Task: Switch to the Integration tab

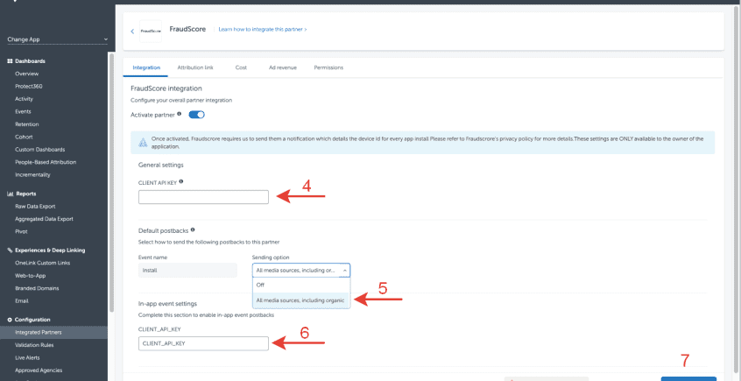Action: 146,67
